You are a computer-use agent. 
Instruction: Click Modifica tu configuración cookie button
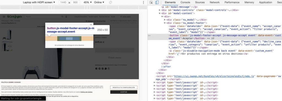124,88
